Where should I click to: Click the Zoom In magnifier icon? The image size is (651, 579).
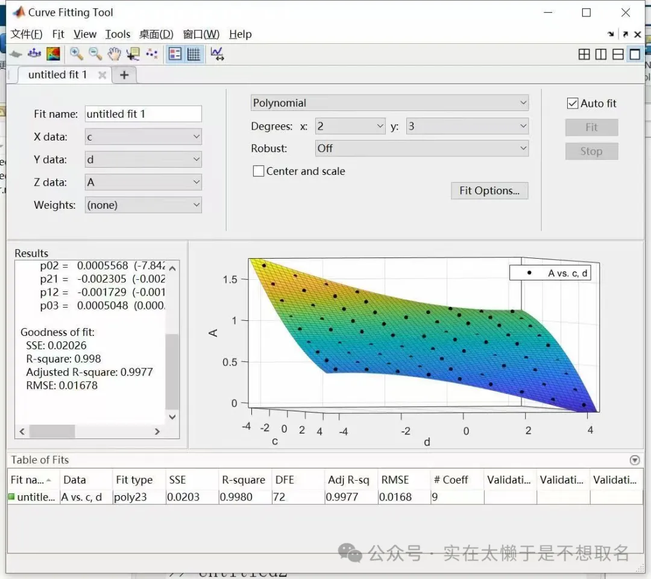[x=77, y=54]
